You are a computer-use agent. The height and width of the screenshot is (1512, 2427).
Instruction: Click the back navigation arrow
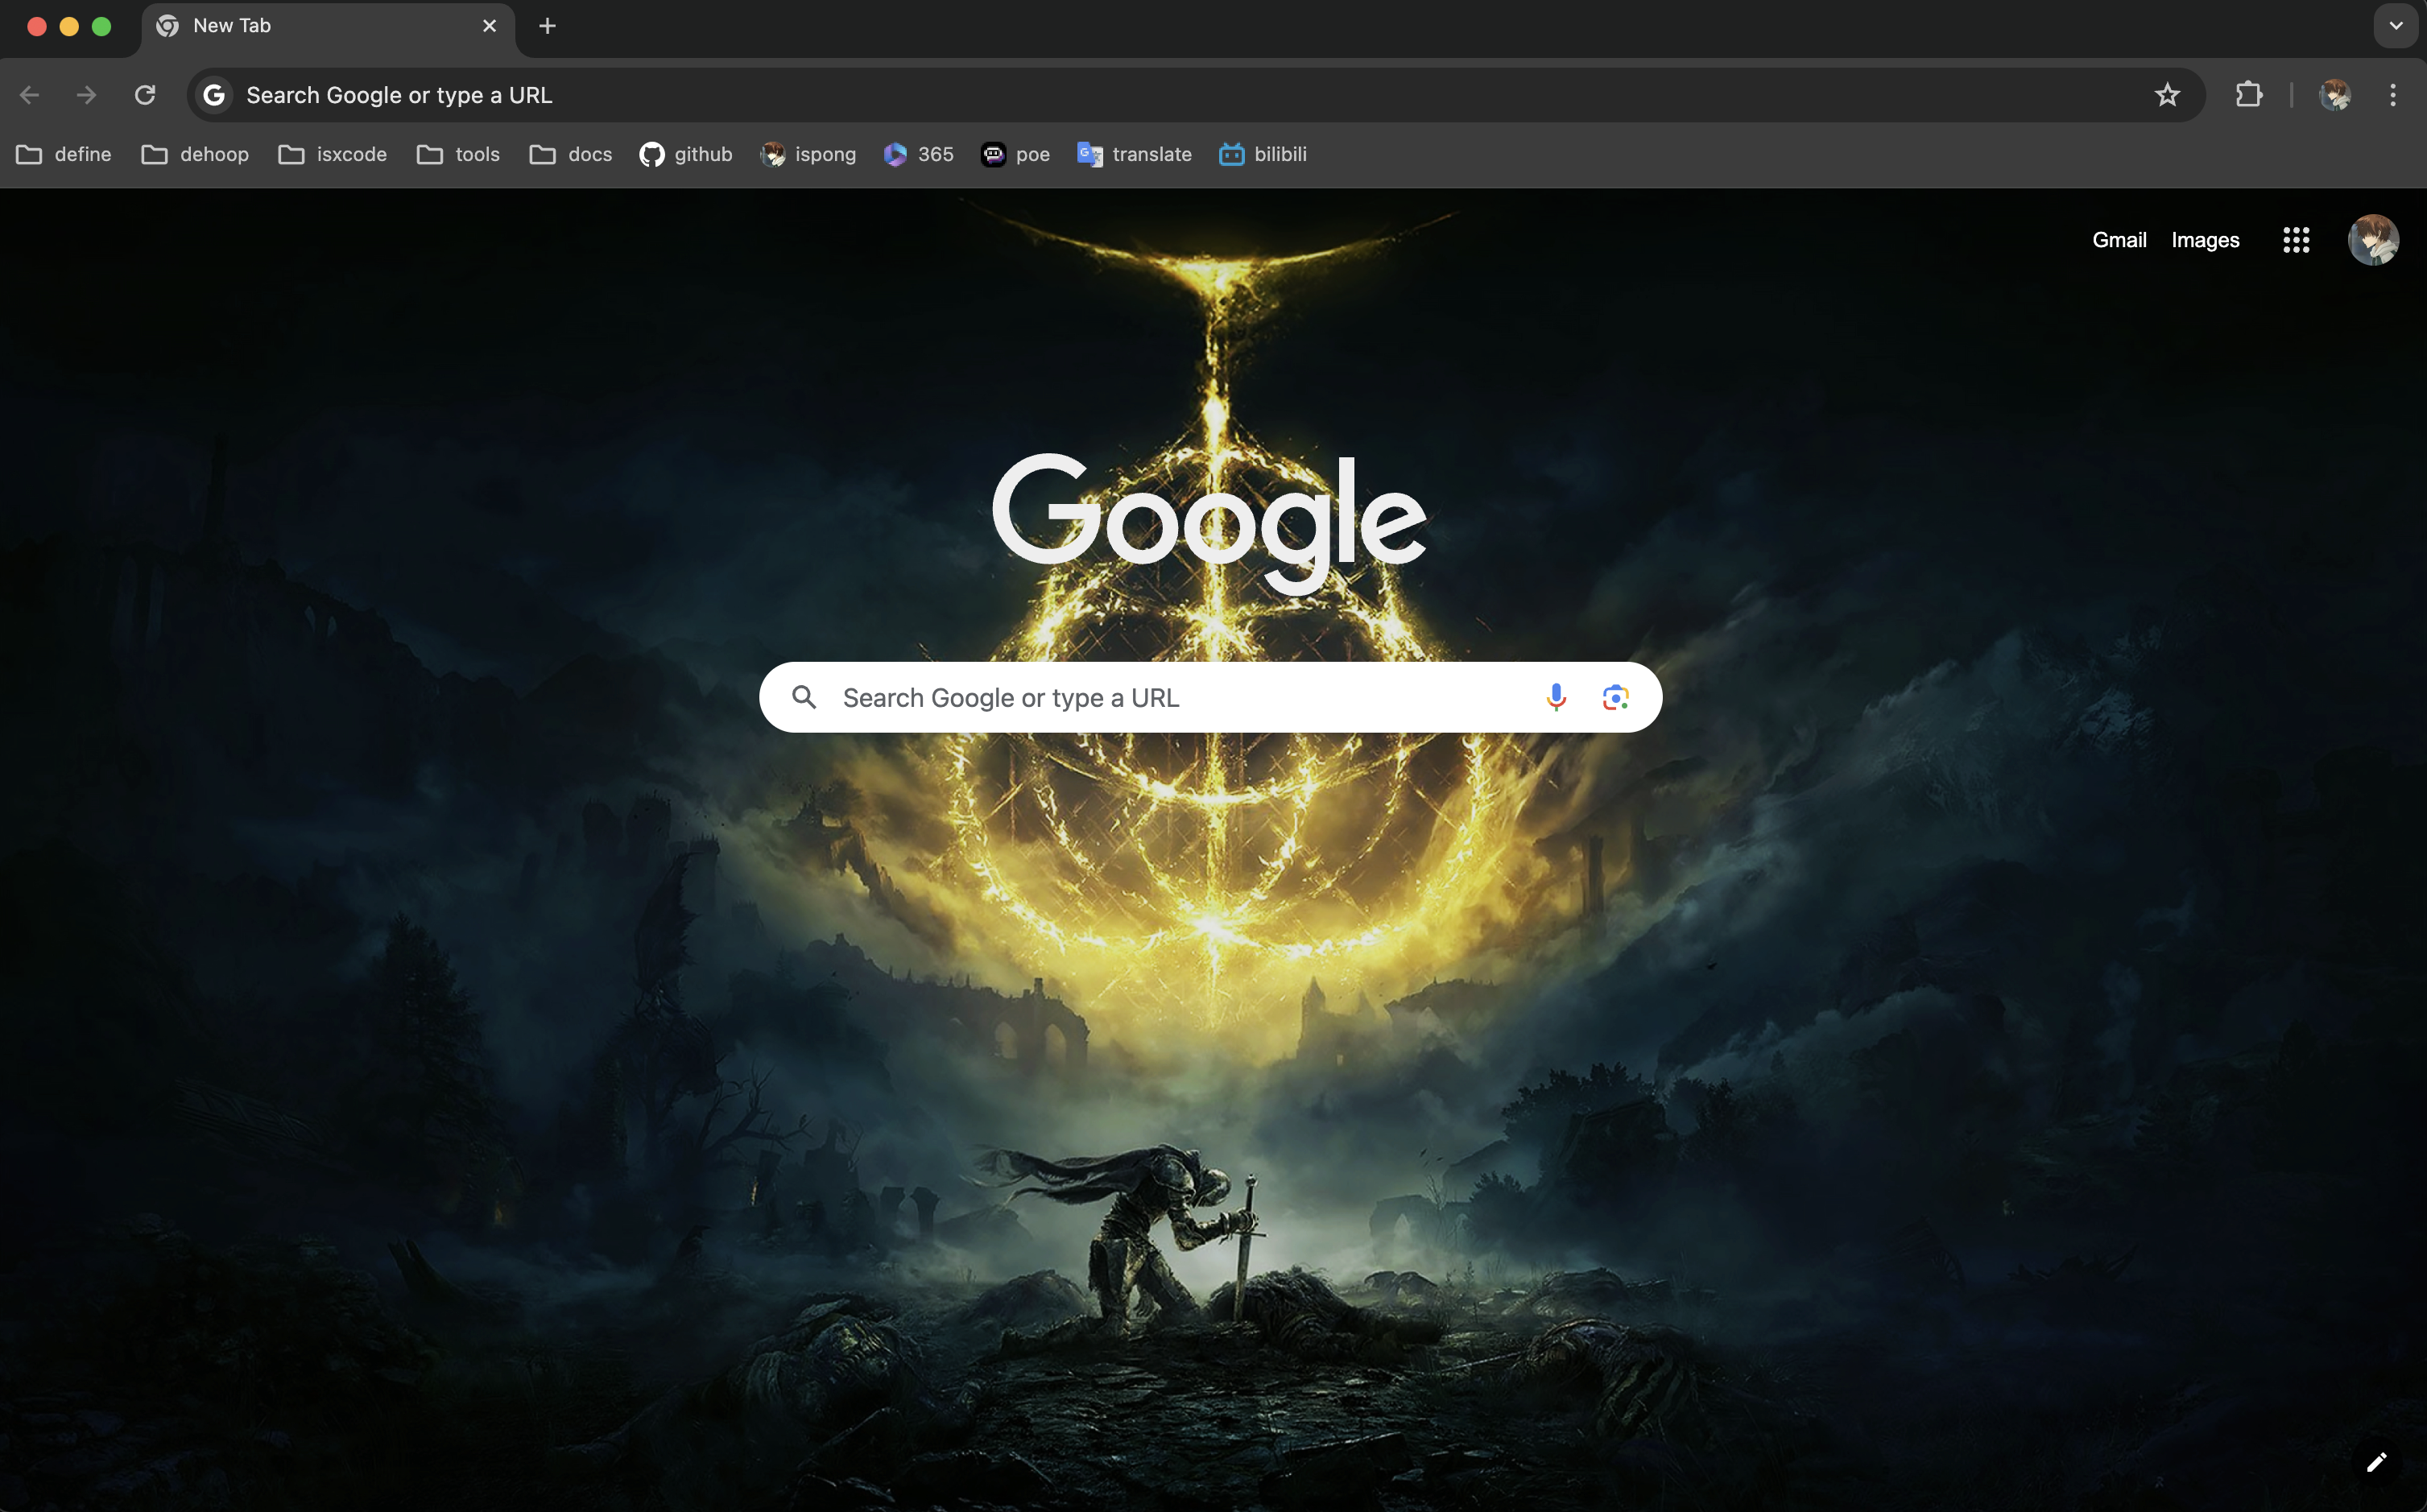tap(29, 95)
